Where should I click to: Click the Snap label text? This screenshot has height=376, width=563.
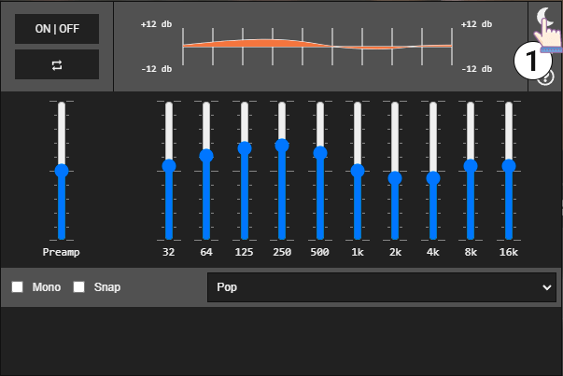(x=107, y=287)
